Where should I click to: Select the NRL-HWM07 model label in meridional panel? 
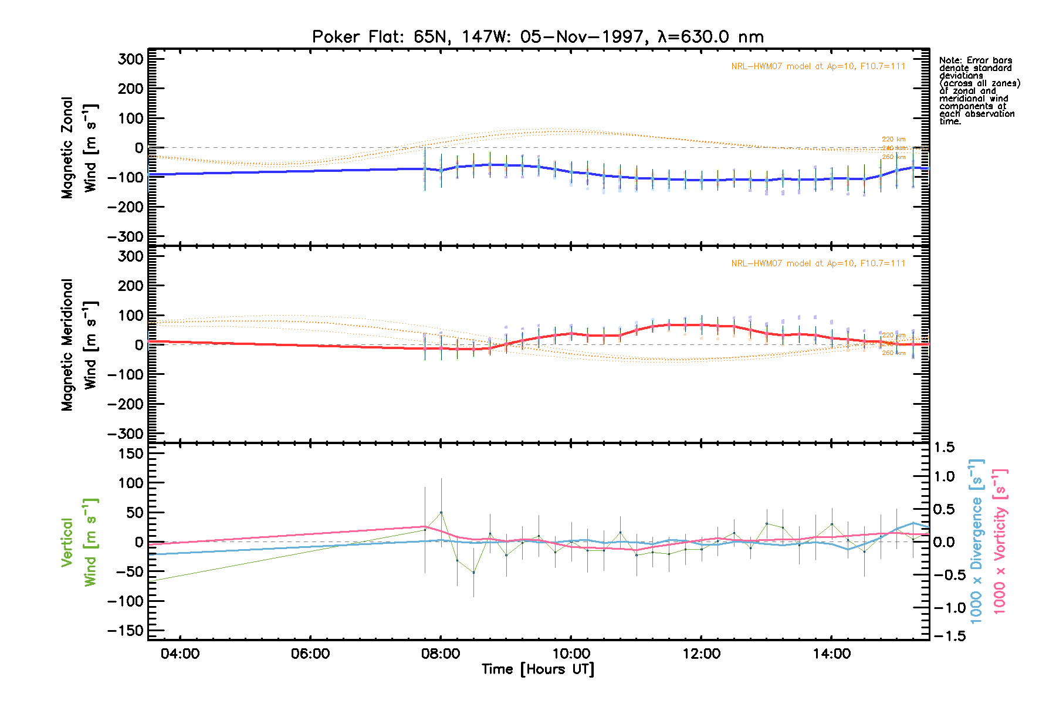[x=818, y=263]
